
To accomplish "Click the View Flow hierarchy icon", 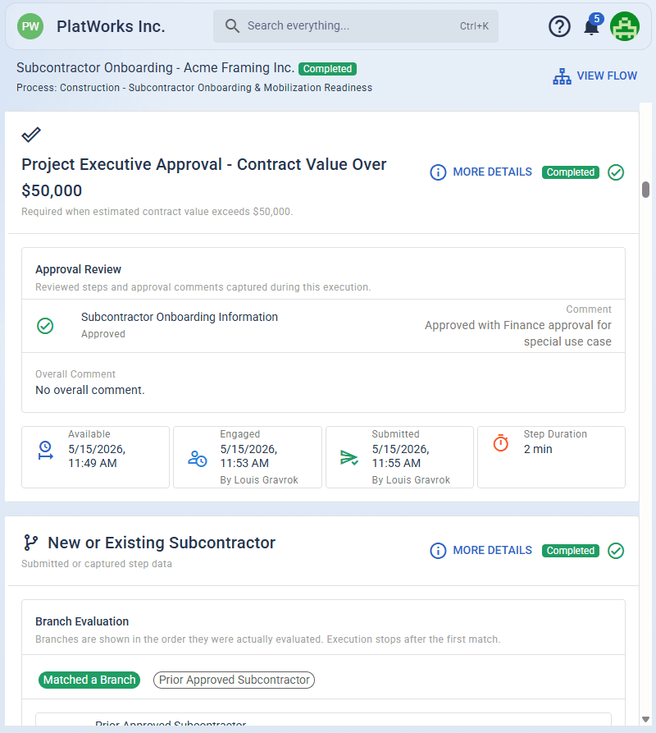I will click(x=563, y=76).
